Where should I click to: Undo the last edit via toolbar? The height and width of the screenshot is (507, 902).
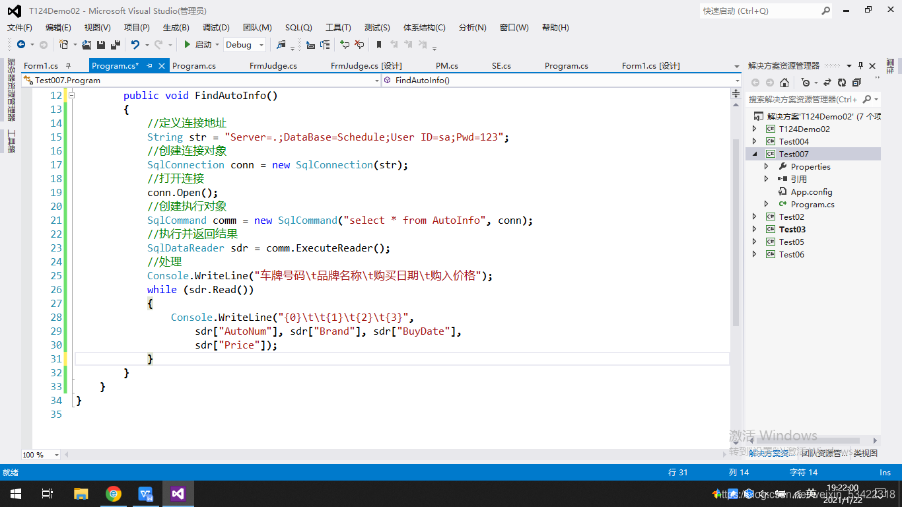(x=135, y=45)
